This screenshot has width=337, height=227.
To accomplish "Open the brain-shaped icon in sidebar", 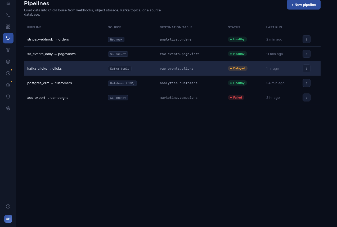I will click(x=8, y=61).
